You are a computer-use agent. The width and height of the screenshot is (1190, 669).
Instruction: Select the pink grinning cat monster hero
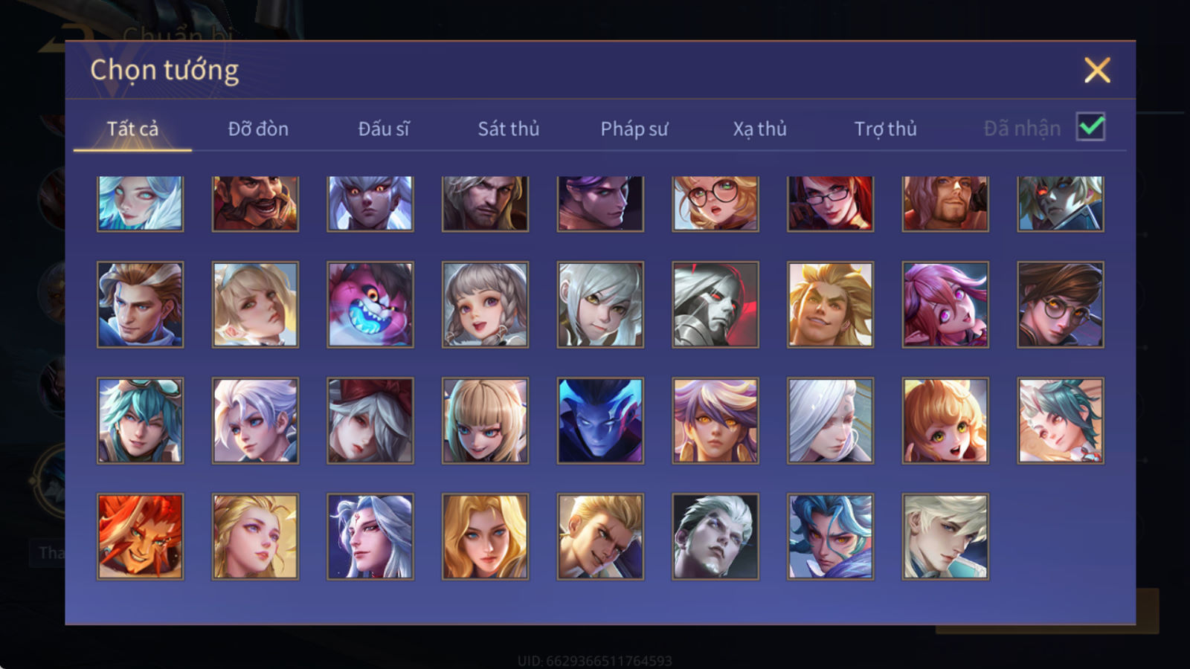(370, 304)
